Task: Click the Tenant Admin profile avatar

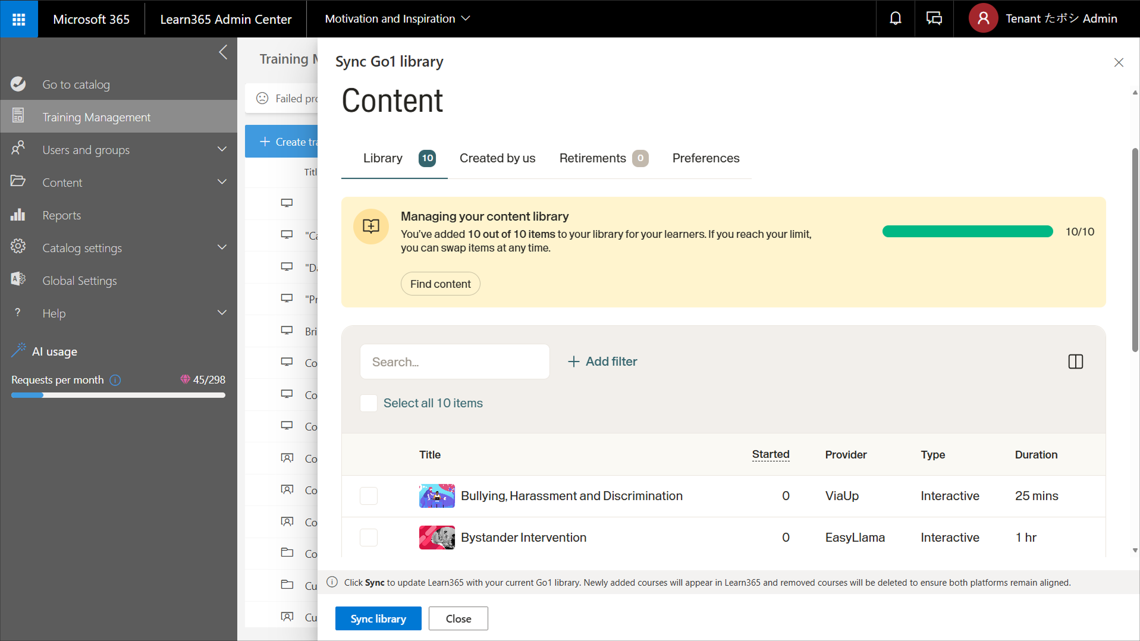Action: click(x=983, y=19)
